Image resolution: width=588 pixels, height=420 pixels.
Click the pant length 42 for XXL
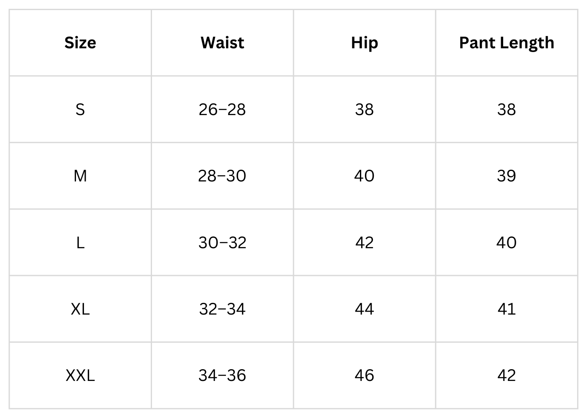[507, 375]
